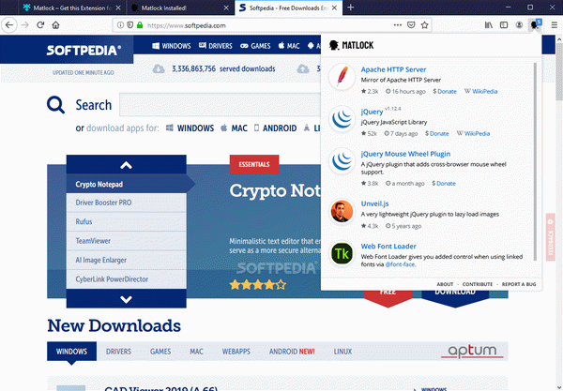Click the Softpedia logo
Viewport: 563px width, 391px height.
[84, 51]
